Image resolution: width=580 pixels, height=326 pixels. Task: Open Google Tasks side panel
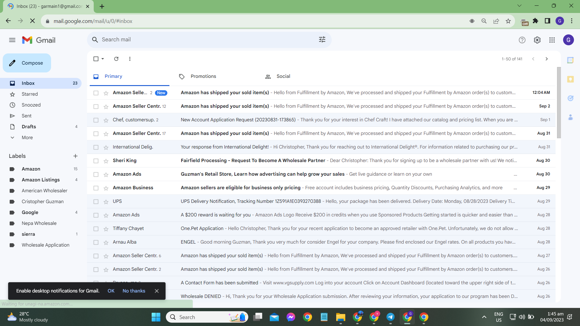pyautogui.click(x=570, y=98)
